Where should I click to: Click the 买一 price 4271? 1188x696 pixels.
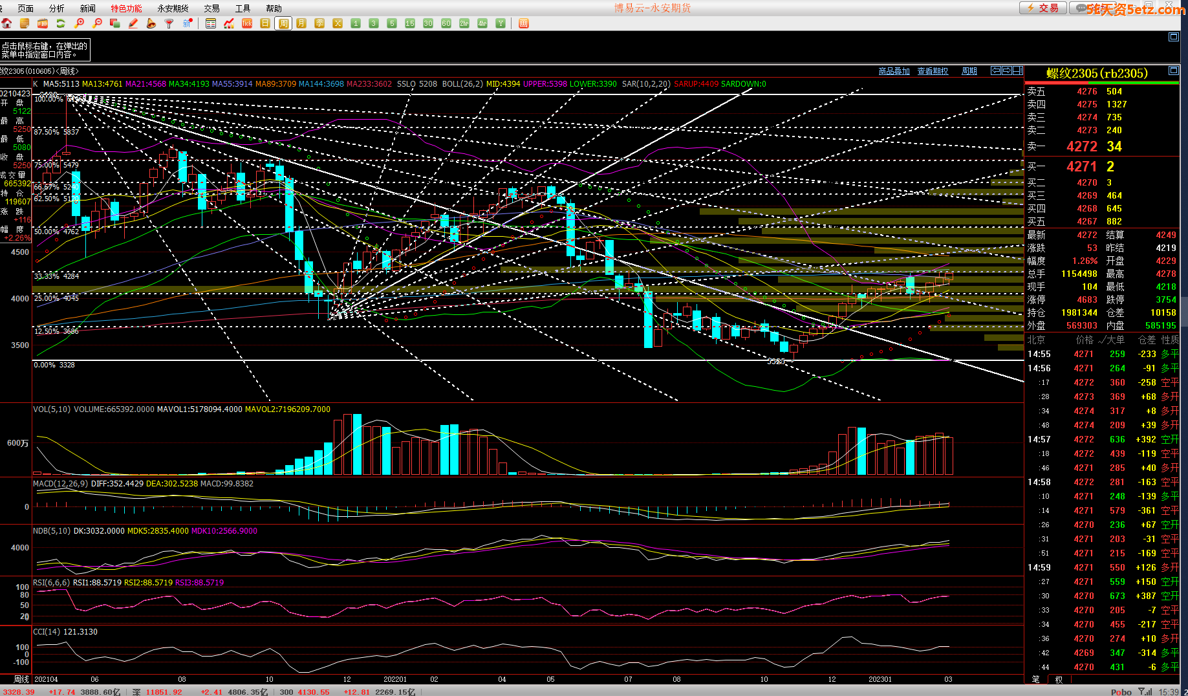pyautogui.click(x=1082, y=167)
